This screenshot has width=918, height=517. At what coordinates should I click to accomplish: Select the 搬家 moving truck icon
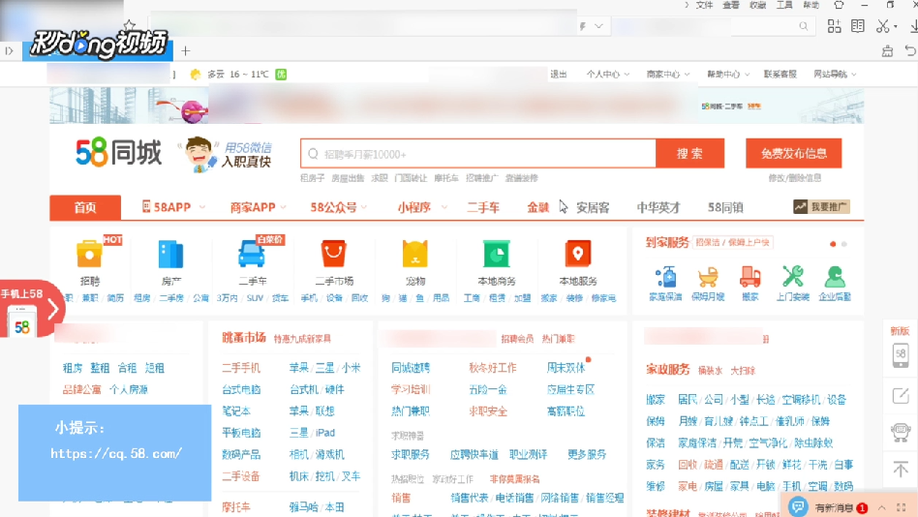[750, 276]
